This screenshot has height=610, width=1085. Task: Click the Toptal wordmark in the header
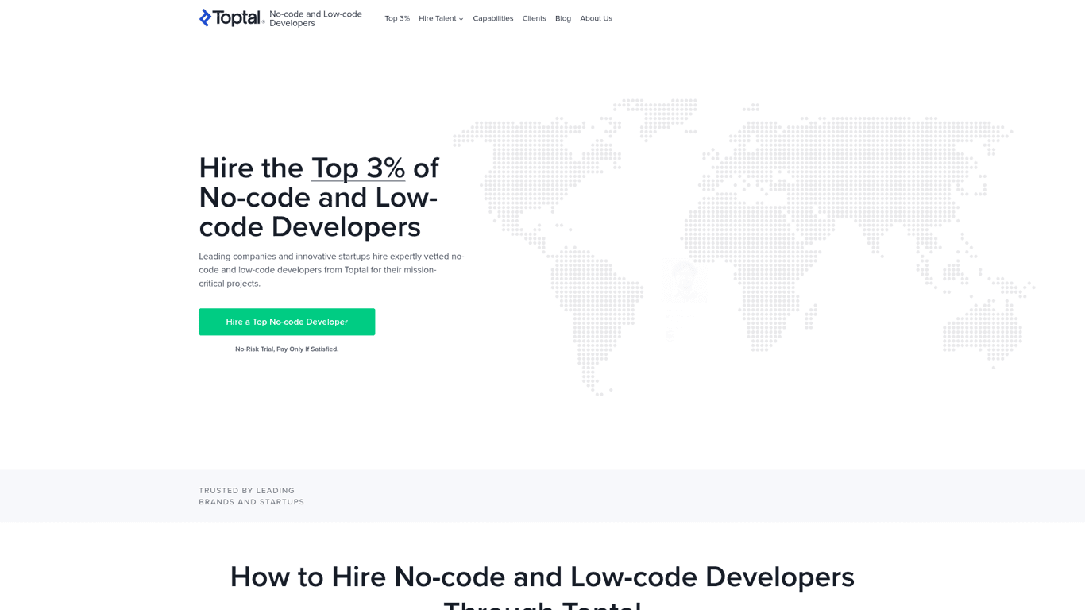click(x=237, y=17)
